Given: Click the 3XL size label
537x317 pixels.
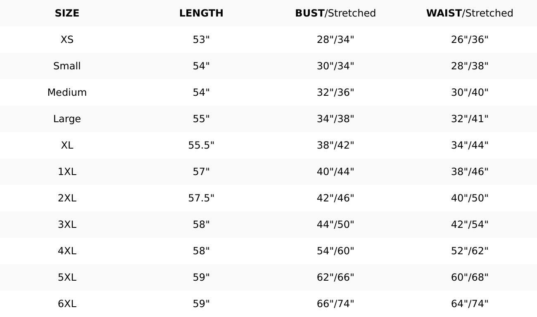Looking at the screenshot, I should coord(67,225).
